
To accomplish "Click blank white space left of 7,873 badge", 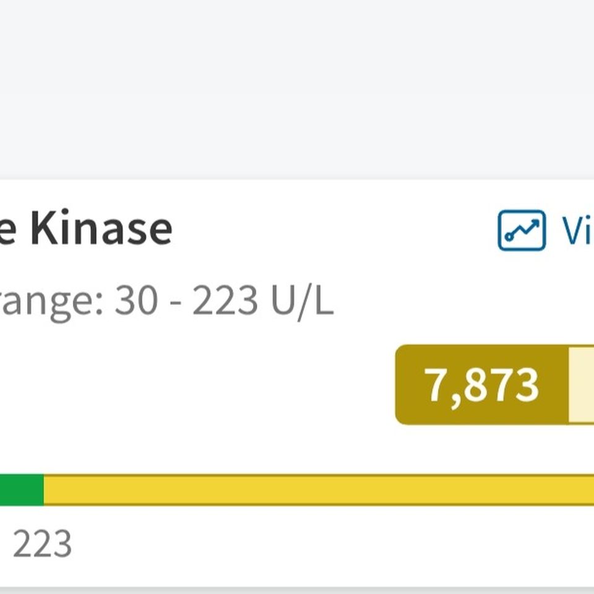I will [197, 385].
